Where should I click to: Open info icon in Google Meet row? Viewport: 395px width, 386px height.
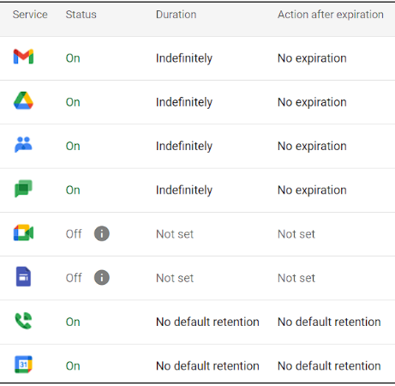[102, 233]
